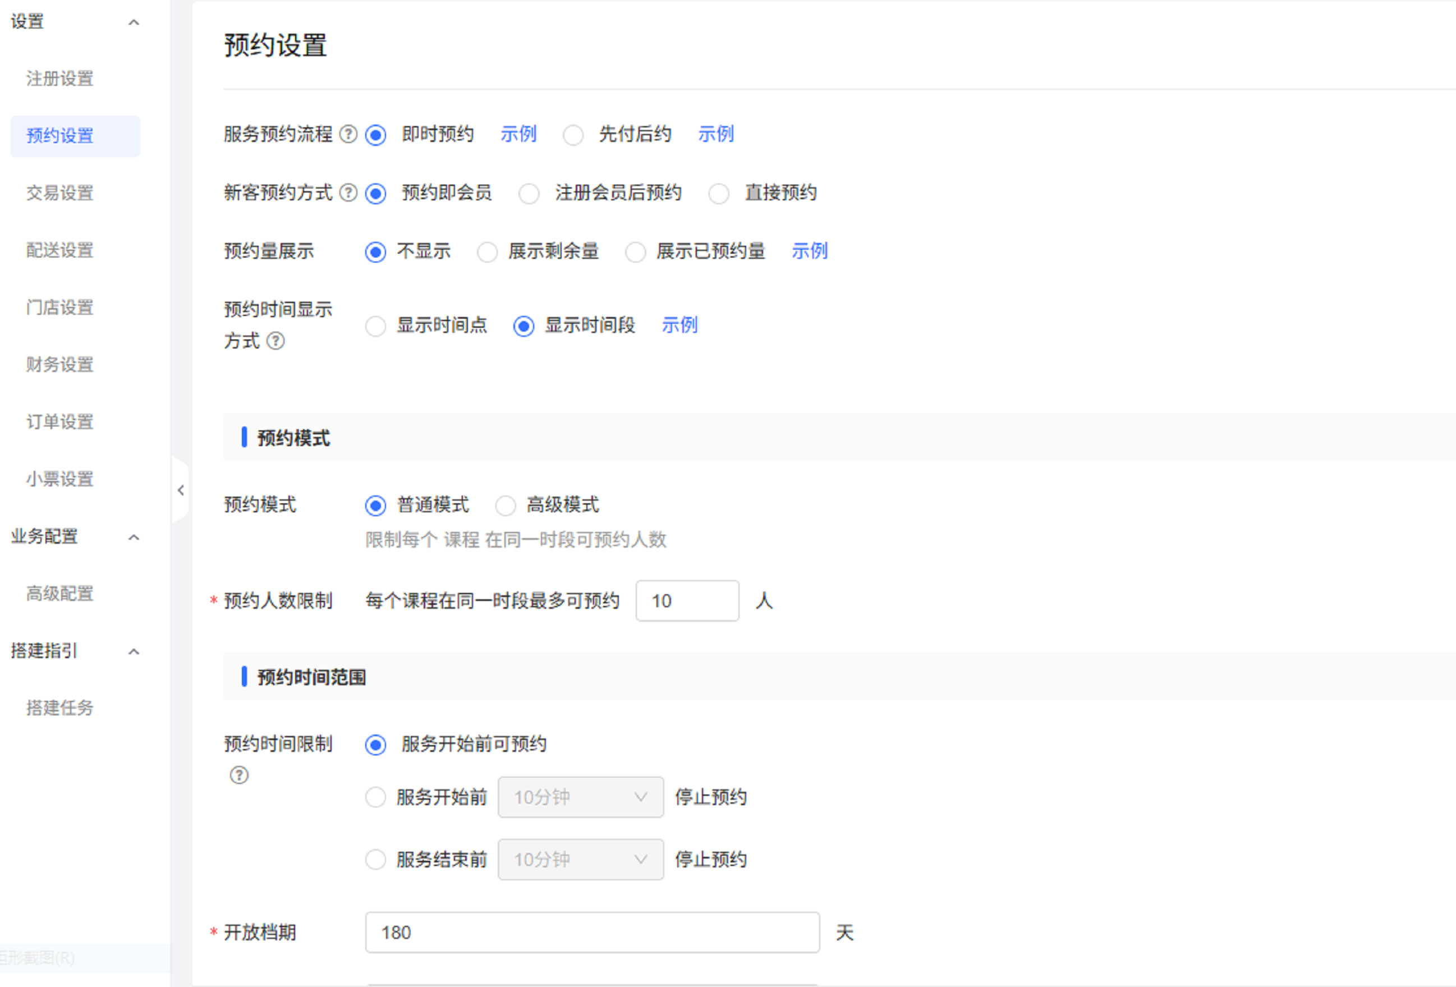Open 门店设置 in sidebar
The image size is (1456, 987).
(x=59, y=307)
